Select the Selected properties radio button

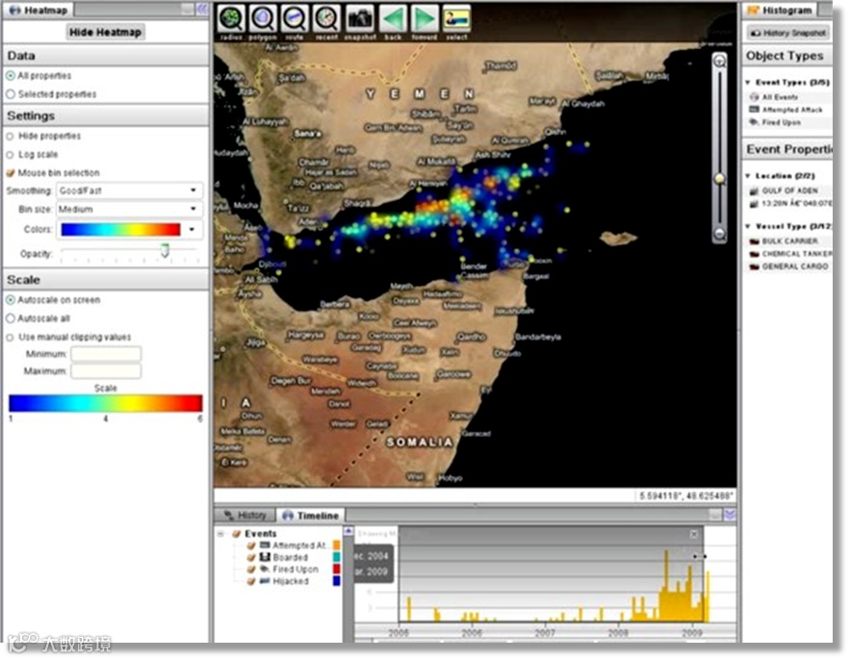click(x=11, y=94)
